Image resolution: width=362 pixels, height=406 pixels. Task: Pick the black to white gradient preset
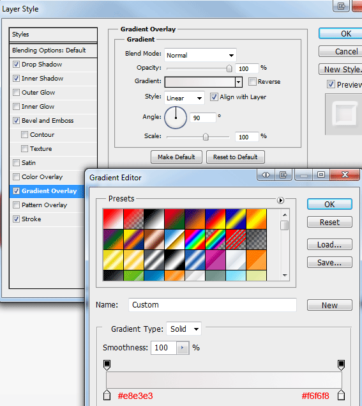[x=154, y=219]
